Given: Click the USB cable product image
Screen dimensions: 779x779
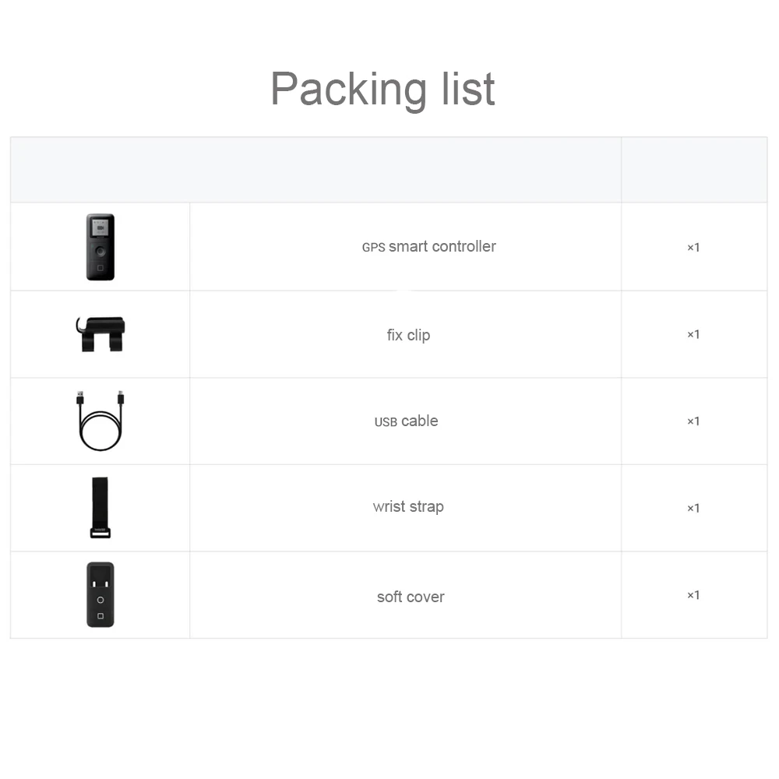Looking at the screenshot, I should pyautogui.click(x=100, y=421).
